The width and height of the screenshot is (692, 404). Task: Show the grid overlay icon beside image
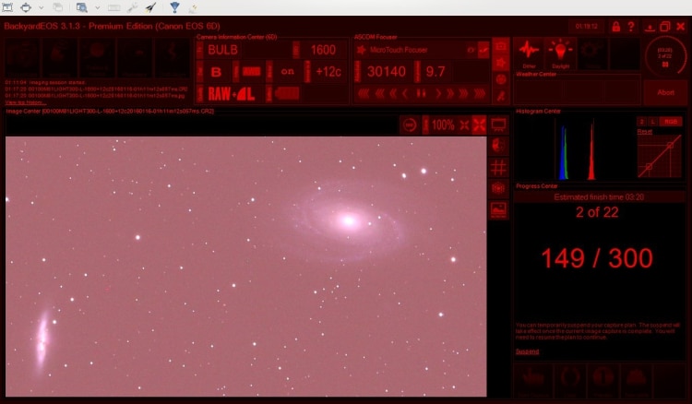(x=498, y=168)
